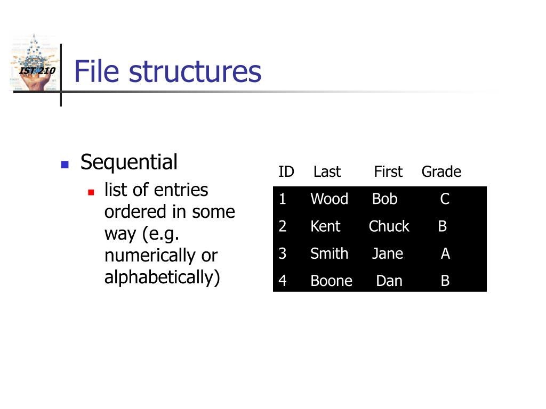Click the red sub-bullet square

[91, 192]
